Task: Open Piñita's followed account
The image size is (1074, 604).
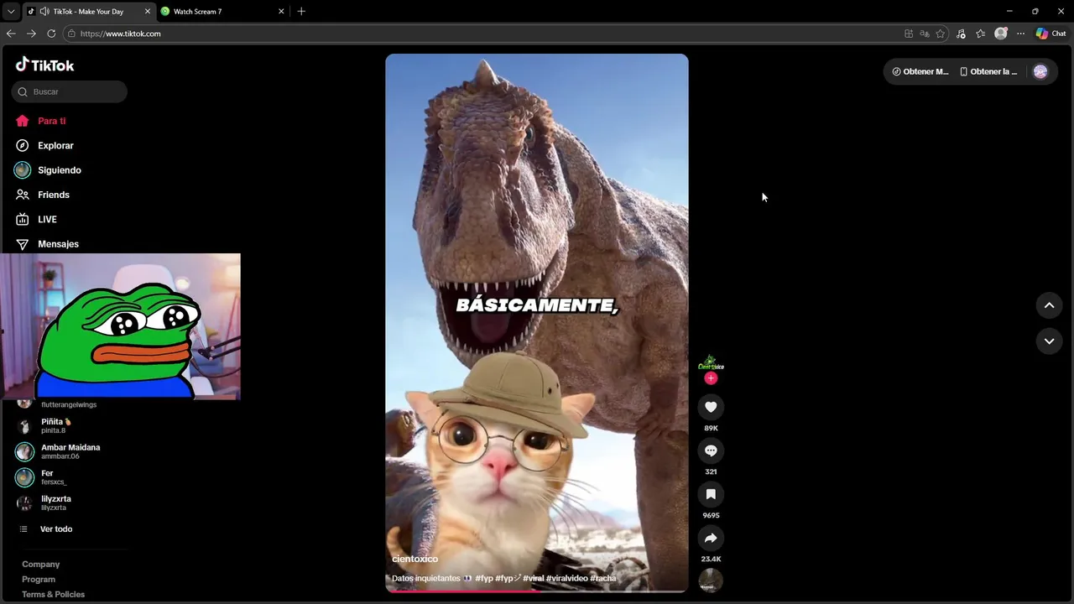Action: (x=55, y=425)
